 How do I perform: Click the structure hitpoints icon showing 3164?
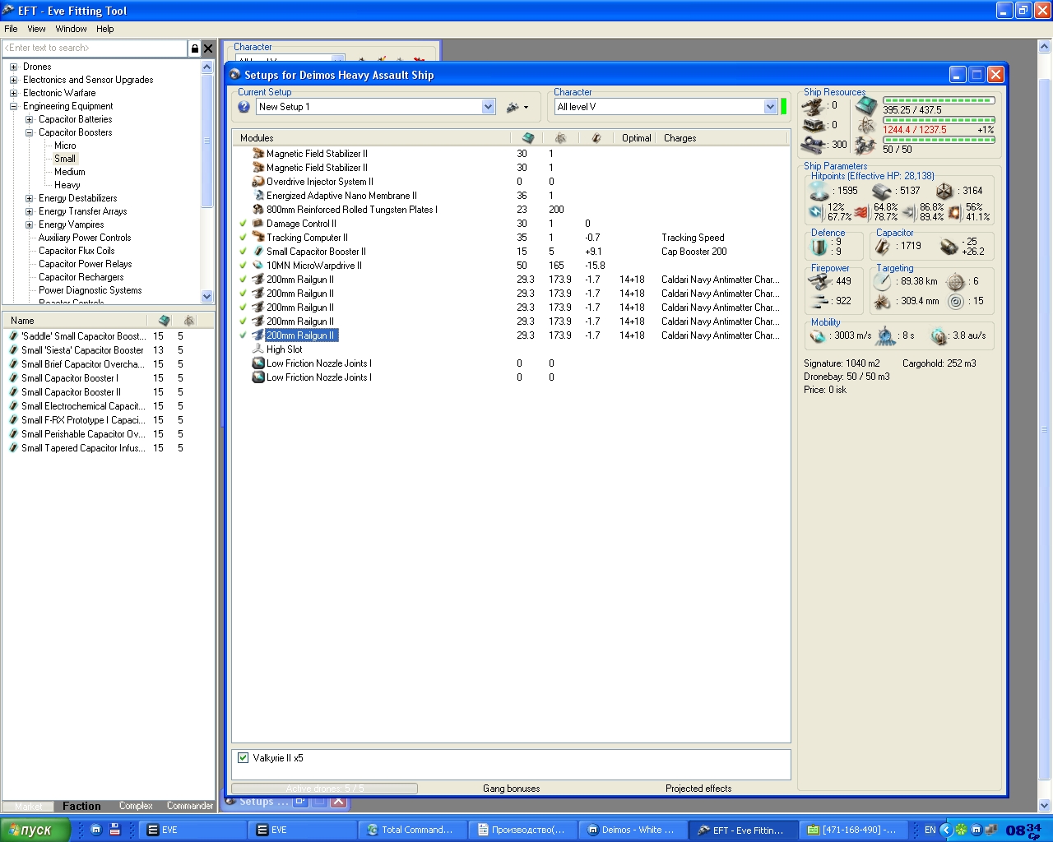pos(944,191)
